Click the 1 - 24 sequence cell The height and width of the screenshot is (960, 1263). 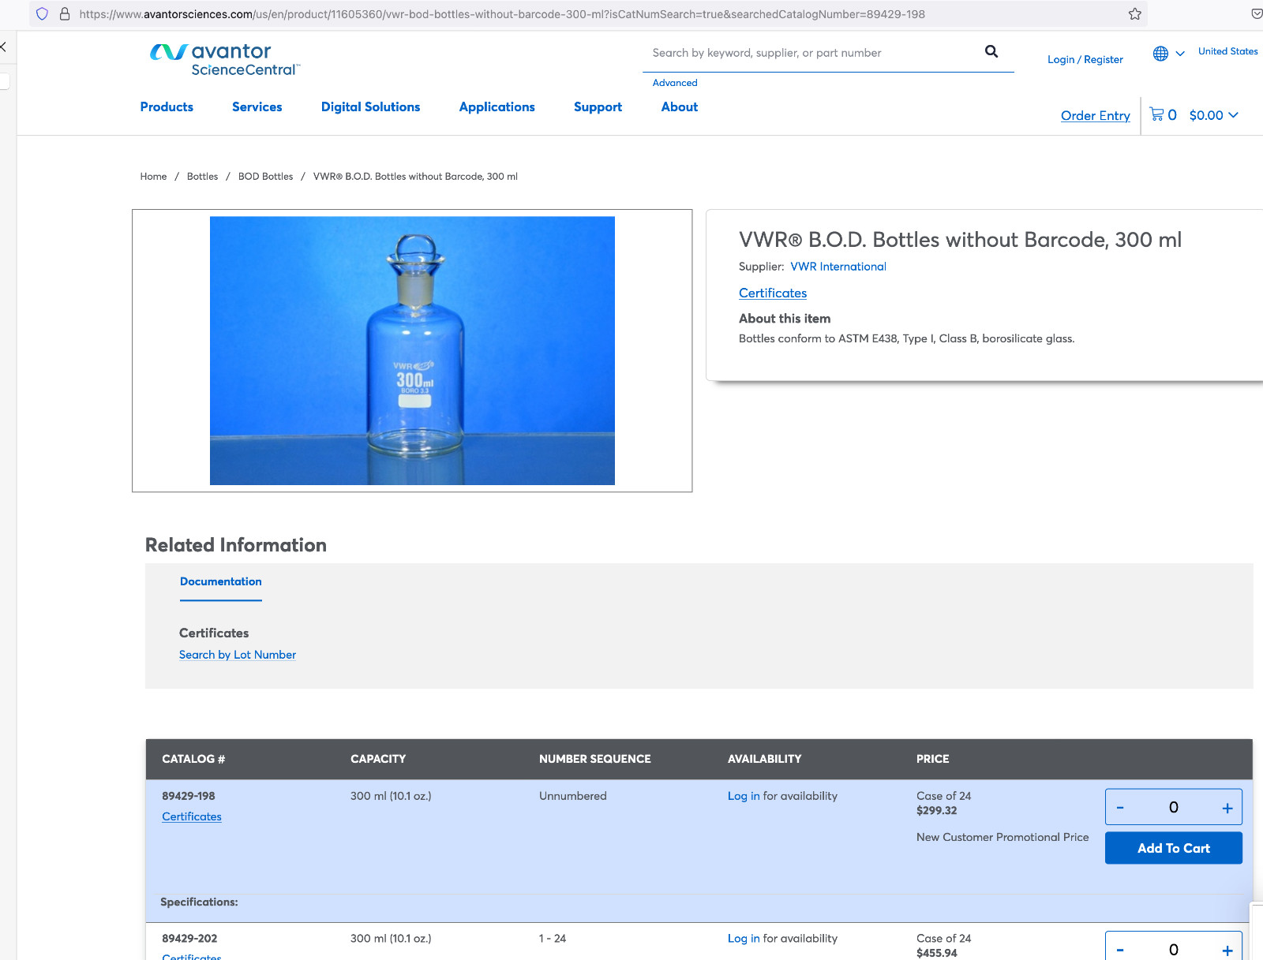coord(553,938)
